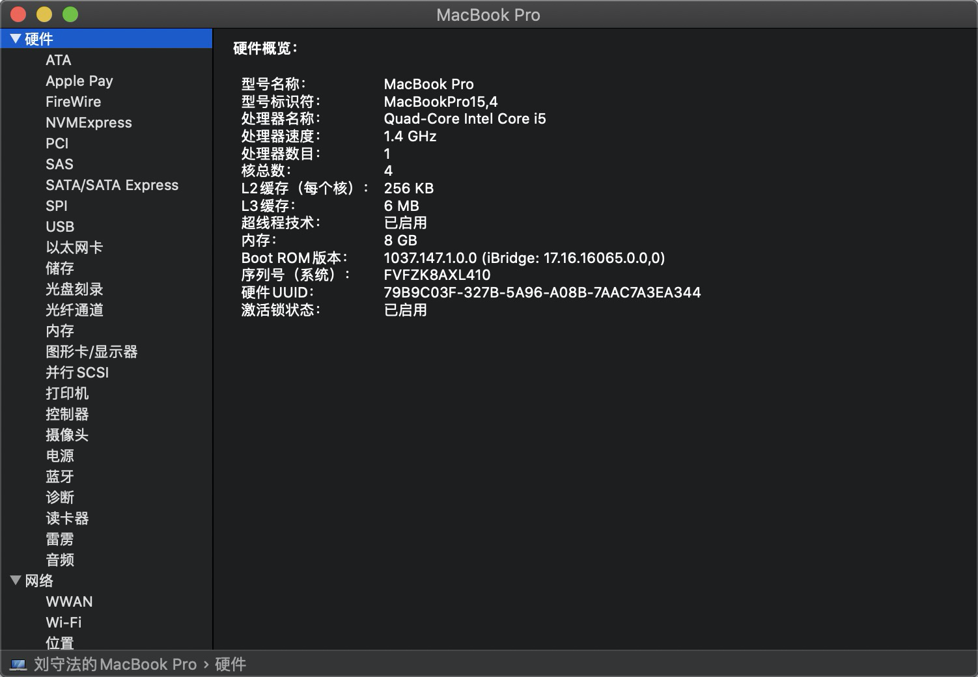This screenshot has height=677, width=978.
Task: Click the Boot ROM version value 1037.147.1.0.0
Action: tap(524, 258)
